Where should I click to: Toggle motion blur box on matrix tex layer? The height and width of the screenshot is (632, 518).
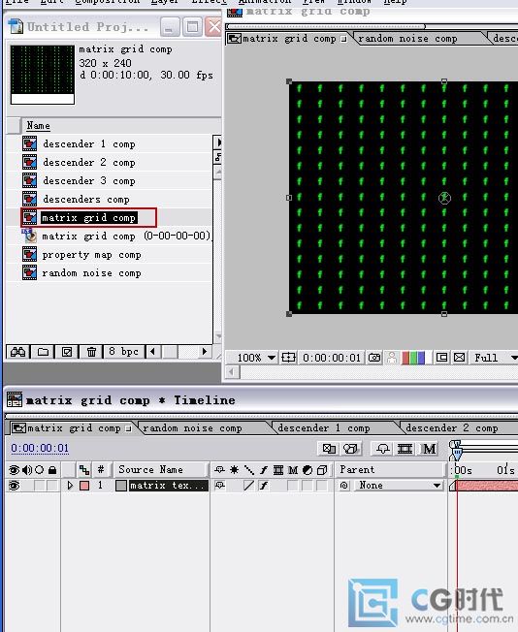292,486
